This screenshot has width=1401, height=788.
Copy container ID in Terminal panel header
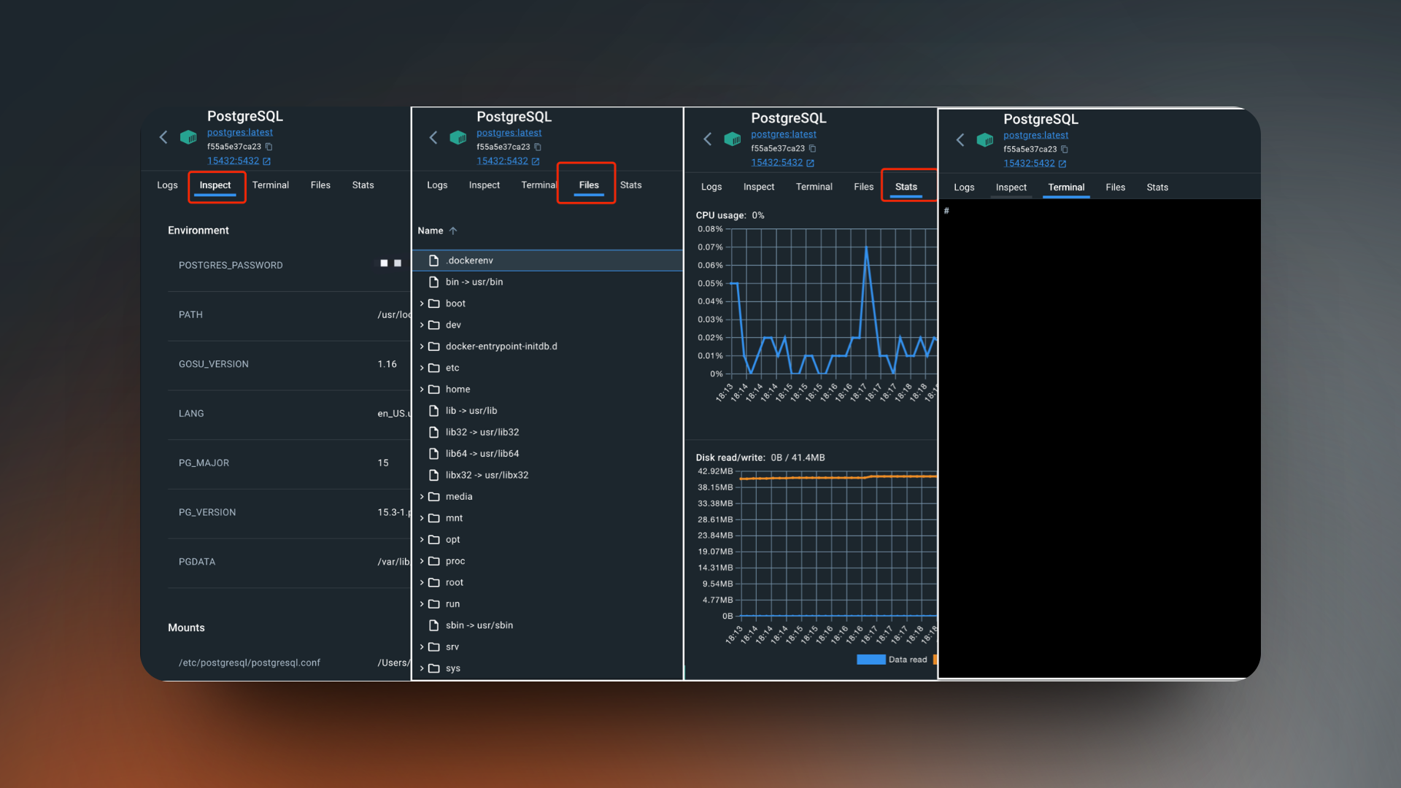(x=1064, y=149)
